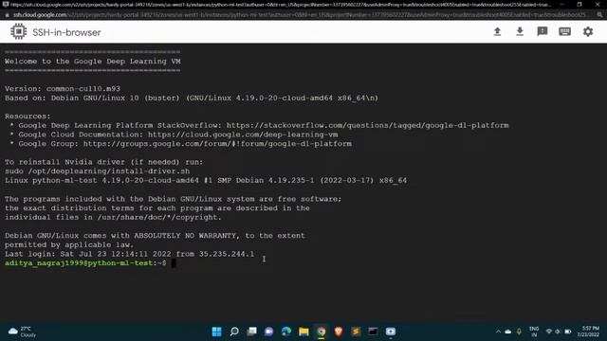607x341 pixels.
Task: Open Sublime Text from the taskbar
Action: click(356, 332)
